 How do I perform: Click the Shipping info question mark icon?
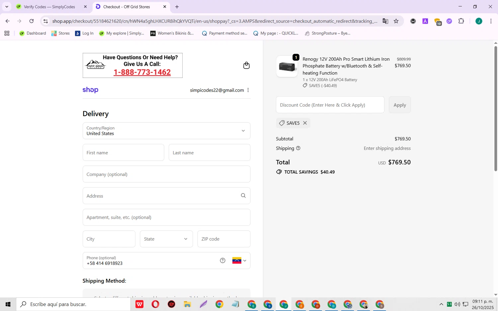click(298, 148)
